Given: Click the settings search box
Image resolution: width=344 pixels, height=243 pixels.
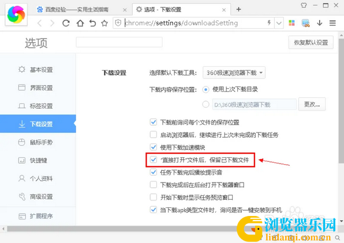Looking at the screenshot, I should (x=119, y=42).
